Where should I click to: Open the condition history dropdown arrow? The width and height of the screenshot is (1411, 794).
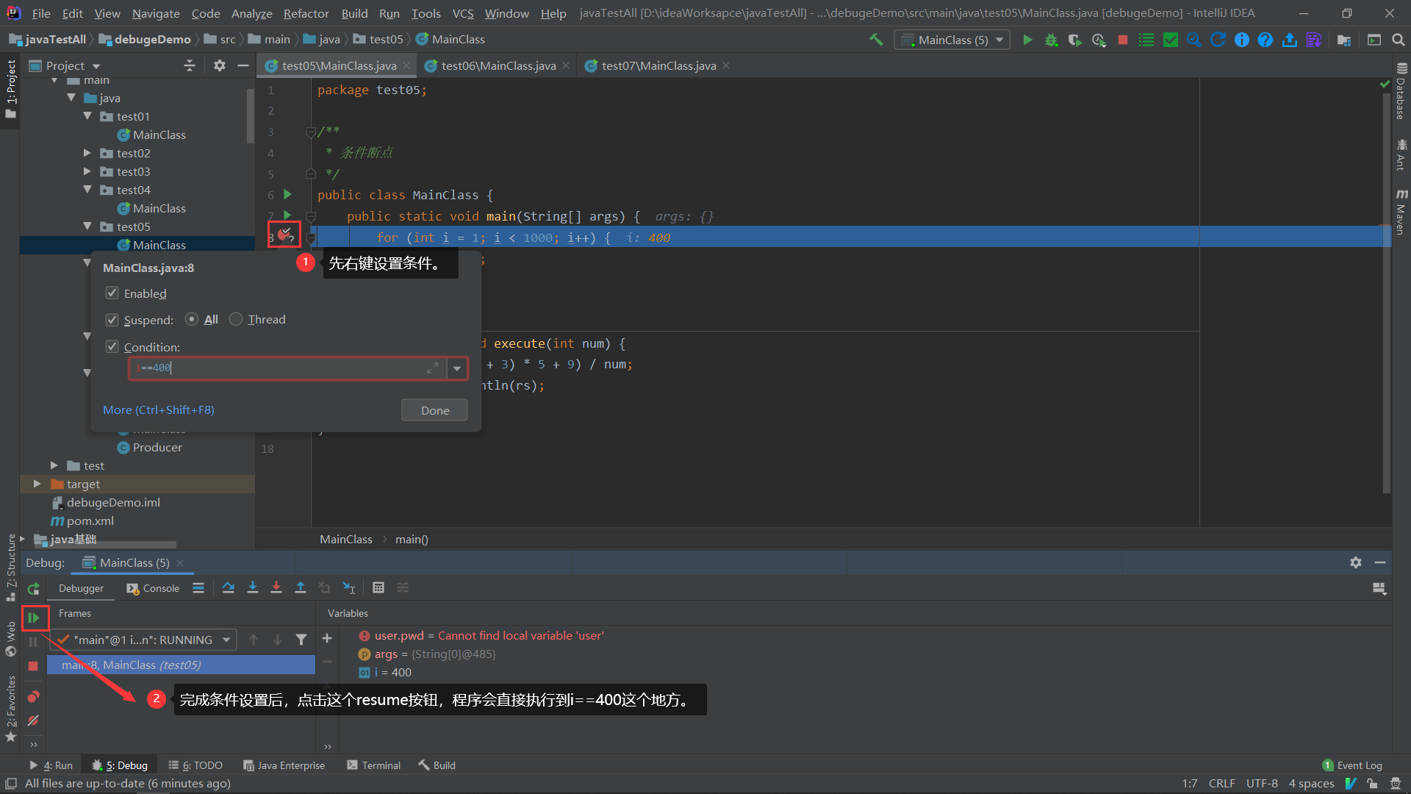[457, 368]
